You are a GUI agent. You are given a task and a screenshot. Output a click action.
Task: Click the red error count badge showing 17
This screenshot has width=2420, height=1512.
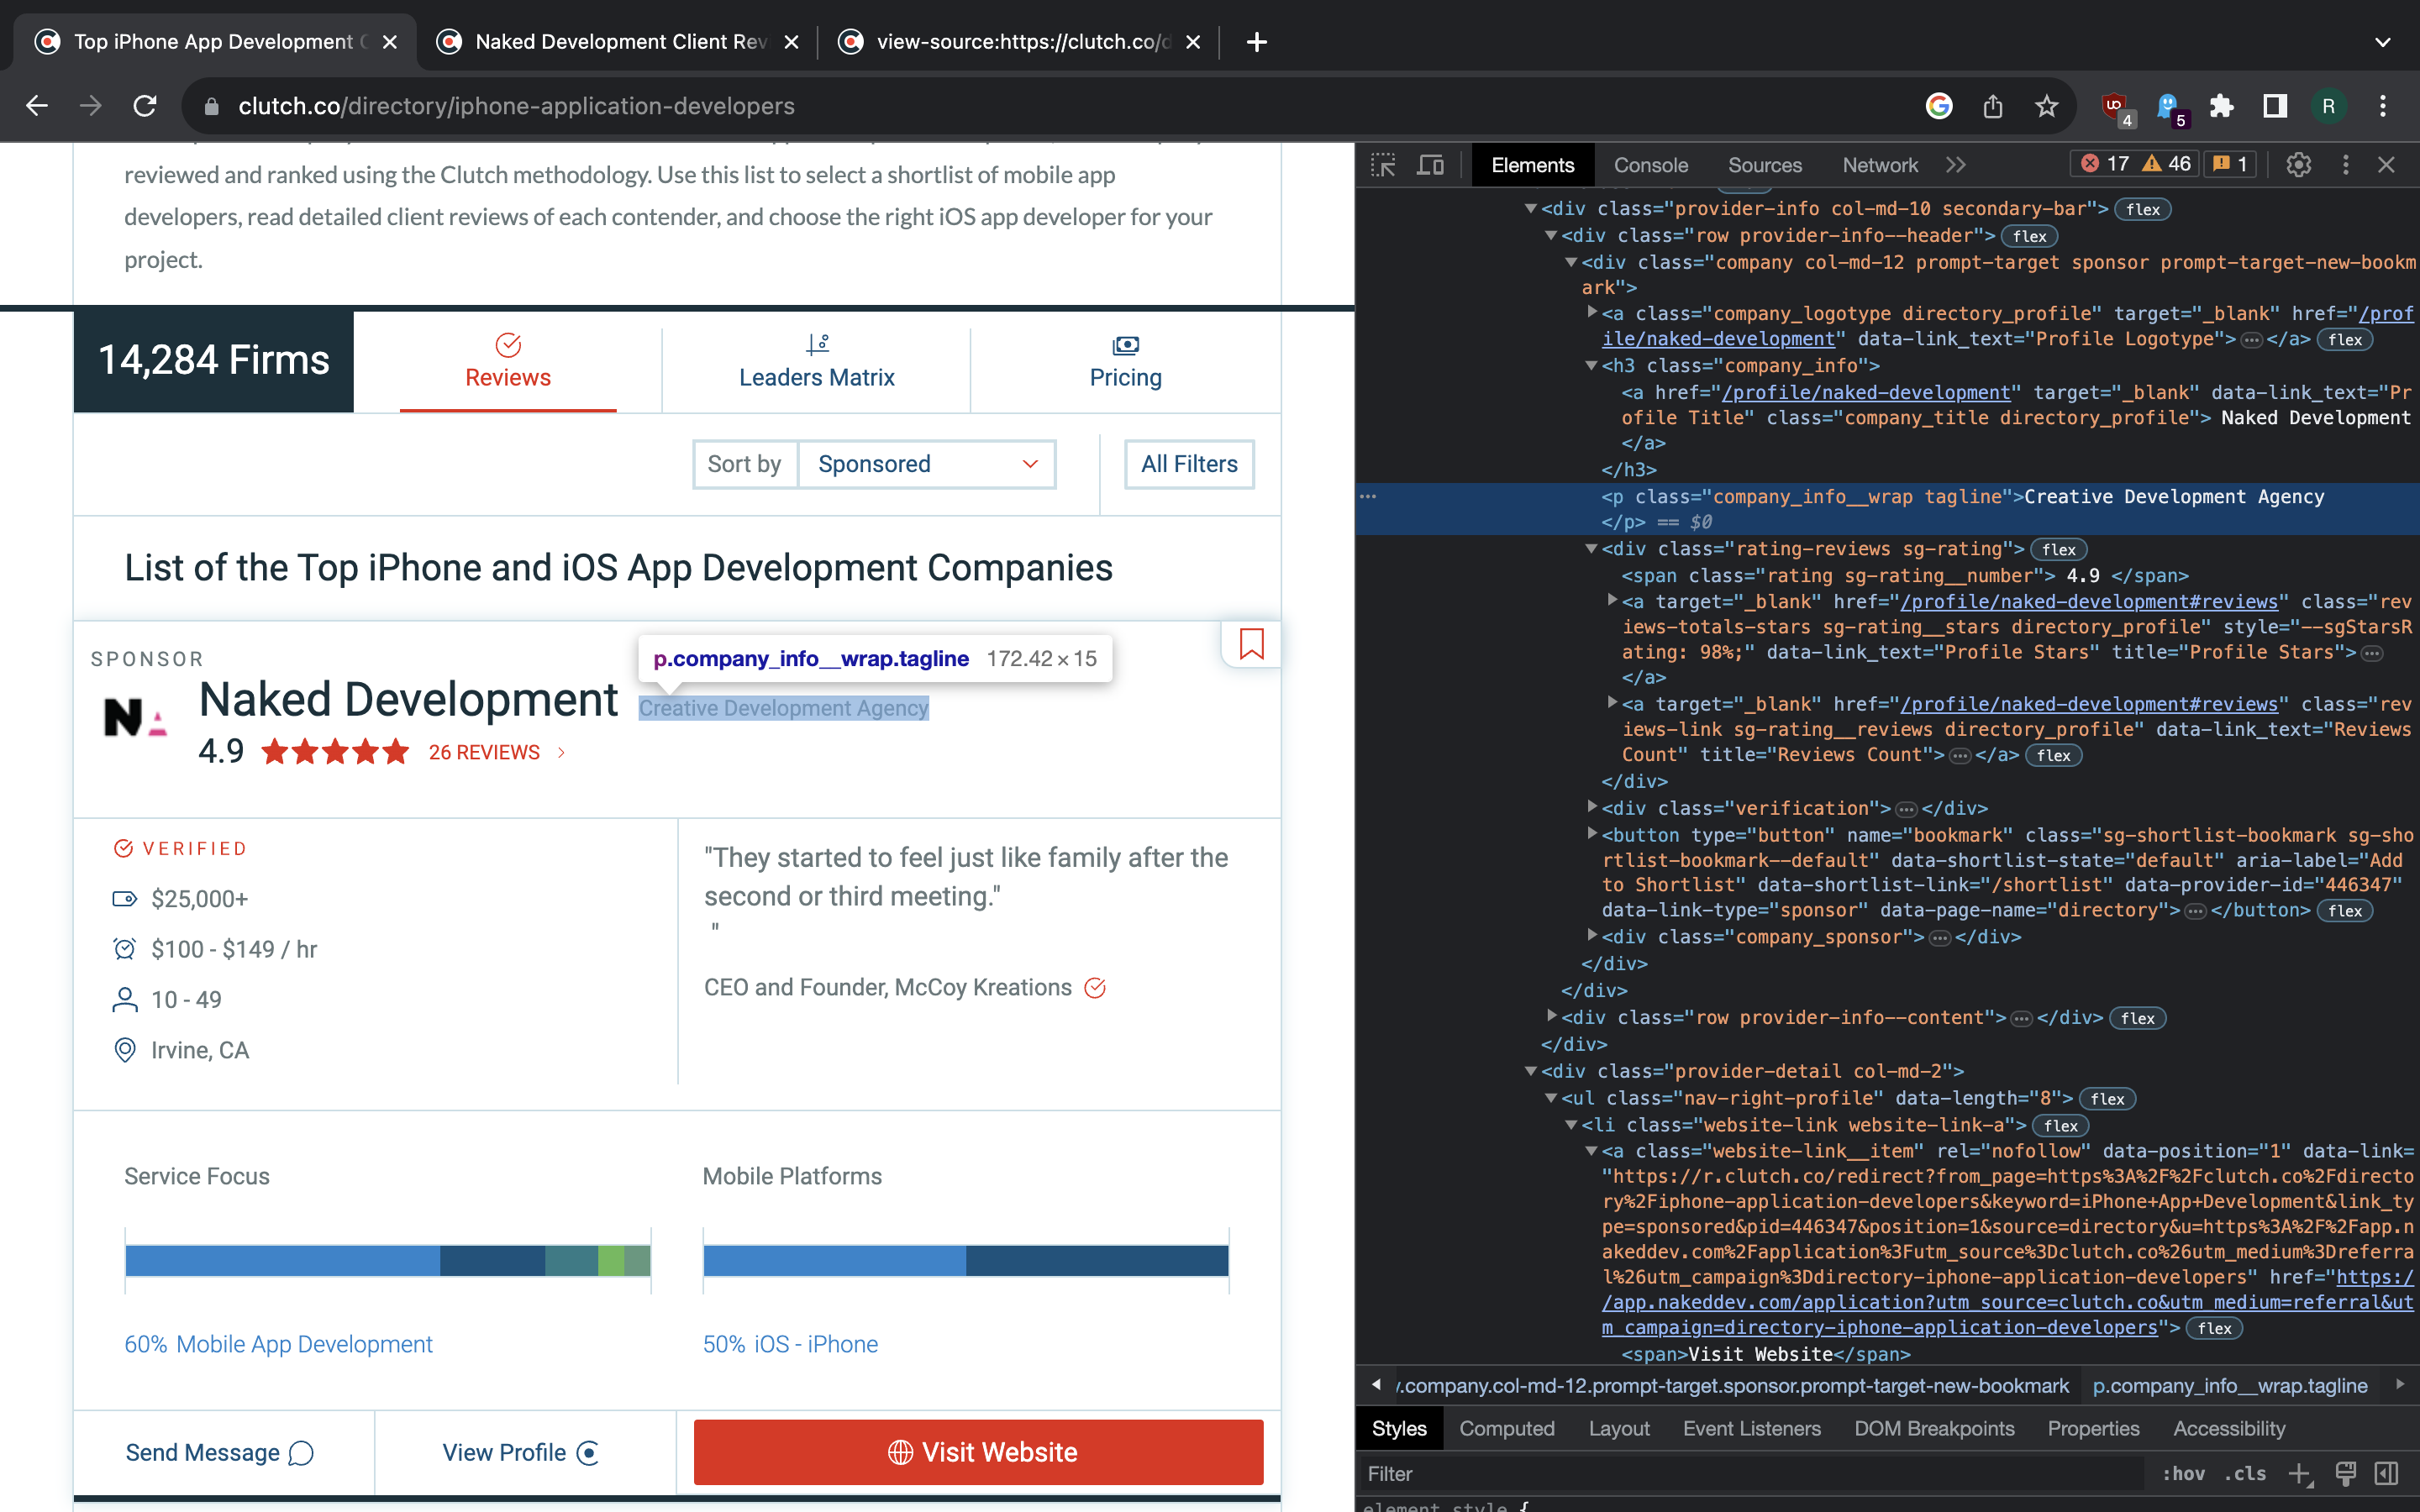(x=2104, y=164)
